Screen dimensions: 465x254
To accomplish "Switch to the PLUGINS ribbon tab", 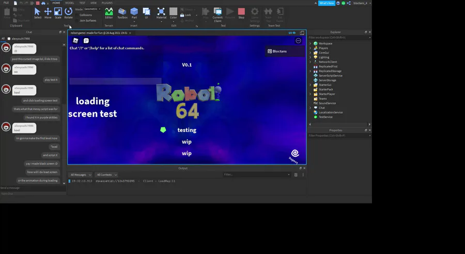I will point(107,3).
